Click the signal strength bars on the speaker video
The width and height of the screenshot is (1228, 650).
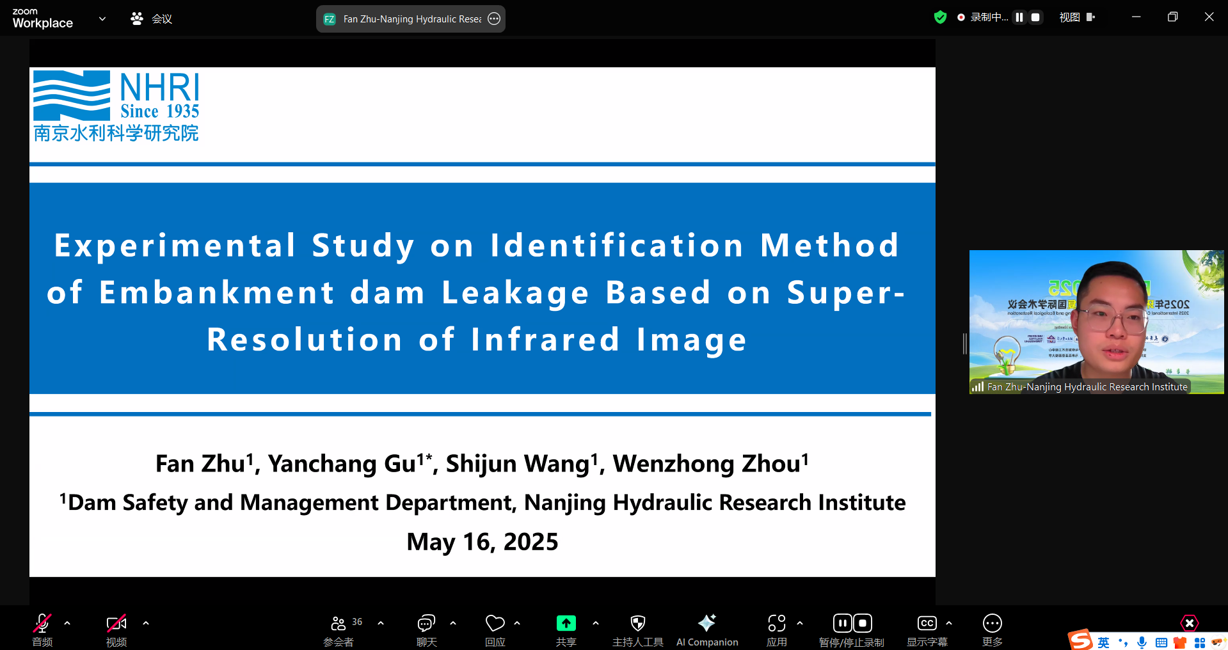[978, 386]
